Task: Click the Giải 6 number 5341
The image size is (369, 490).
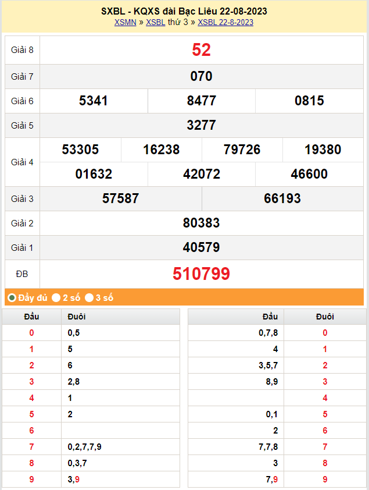Action: tap(93, 101)
